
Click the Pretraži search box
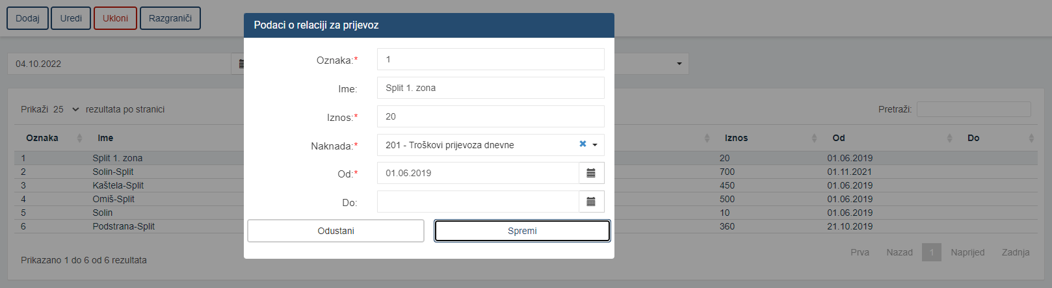tap(973, 109)
